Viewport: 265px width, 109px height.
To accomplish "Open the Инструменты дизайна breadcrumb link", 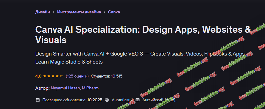I will (79, 12).
